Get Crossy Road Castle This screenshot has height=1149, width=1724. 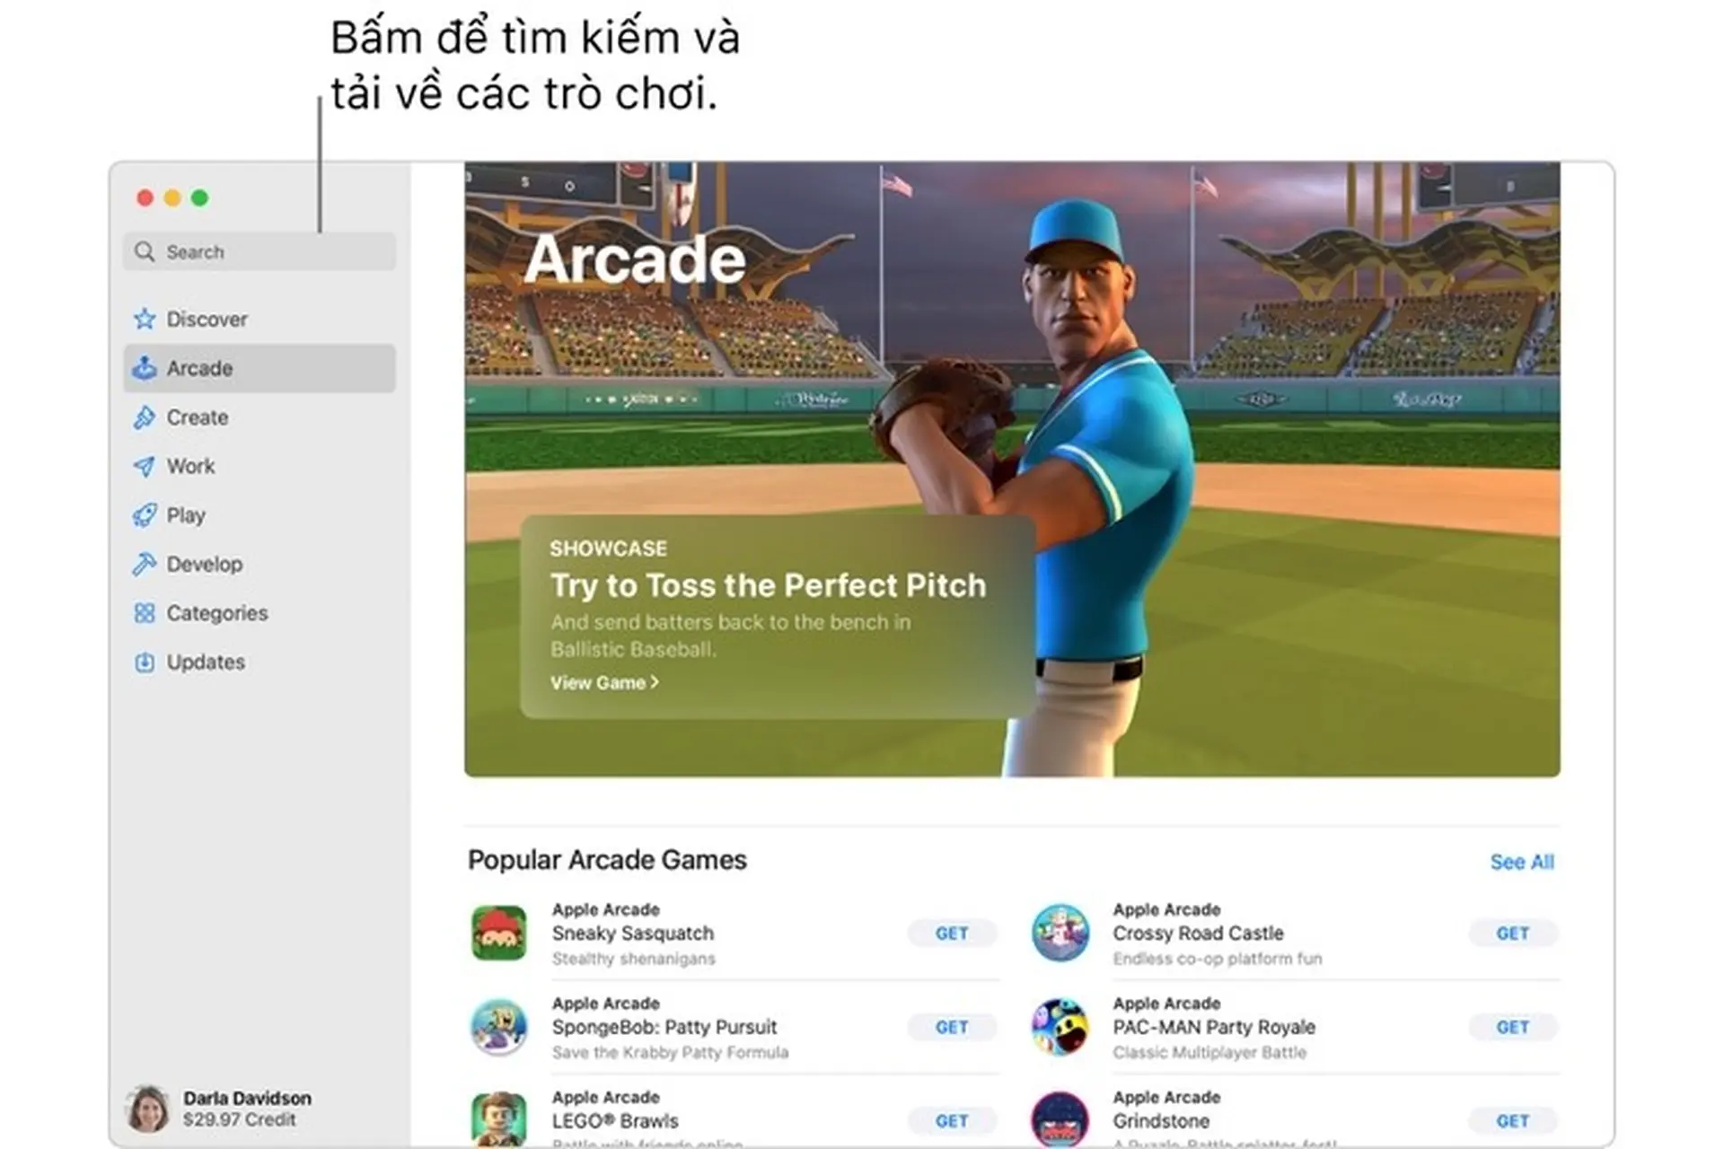(1513, 934)
